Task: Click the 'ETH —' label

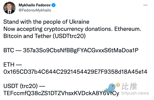Action: (x=13, y=65)
